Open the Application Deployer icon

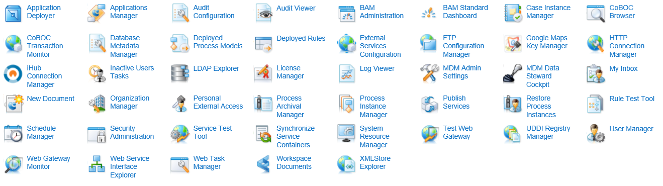tap(13, 13)
